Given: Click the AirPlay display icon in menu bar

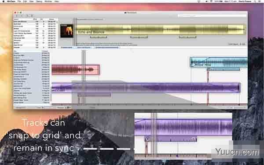Looking at the screenshot, I should point(199,1).
